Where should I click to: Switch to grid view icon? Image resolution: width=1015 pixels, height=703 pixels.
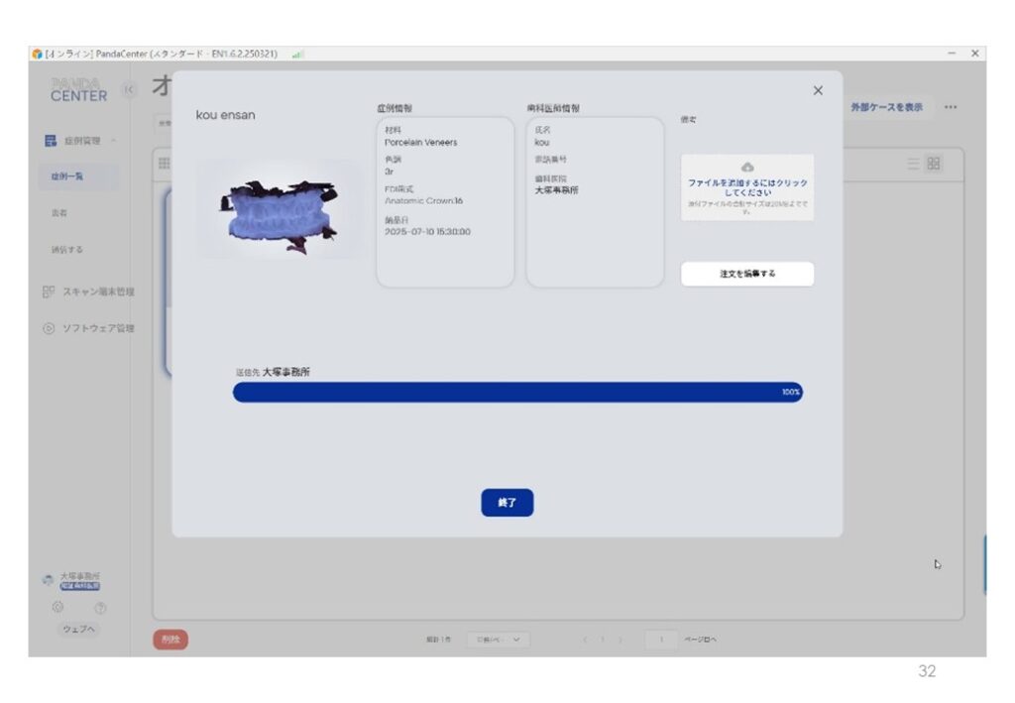(934, 164)
